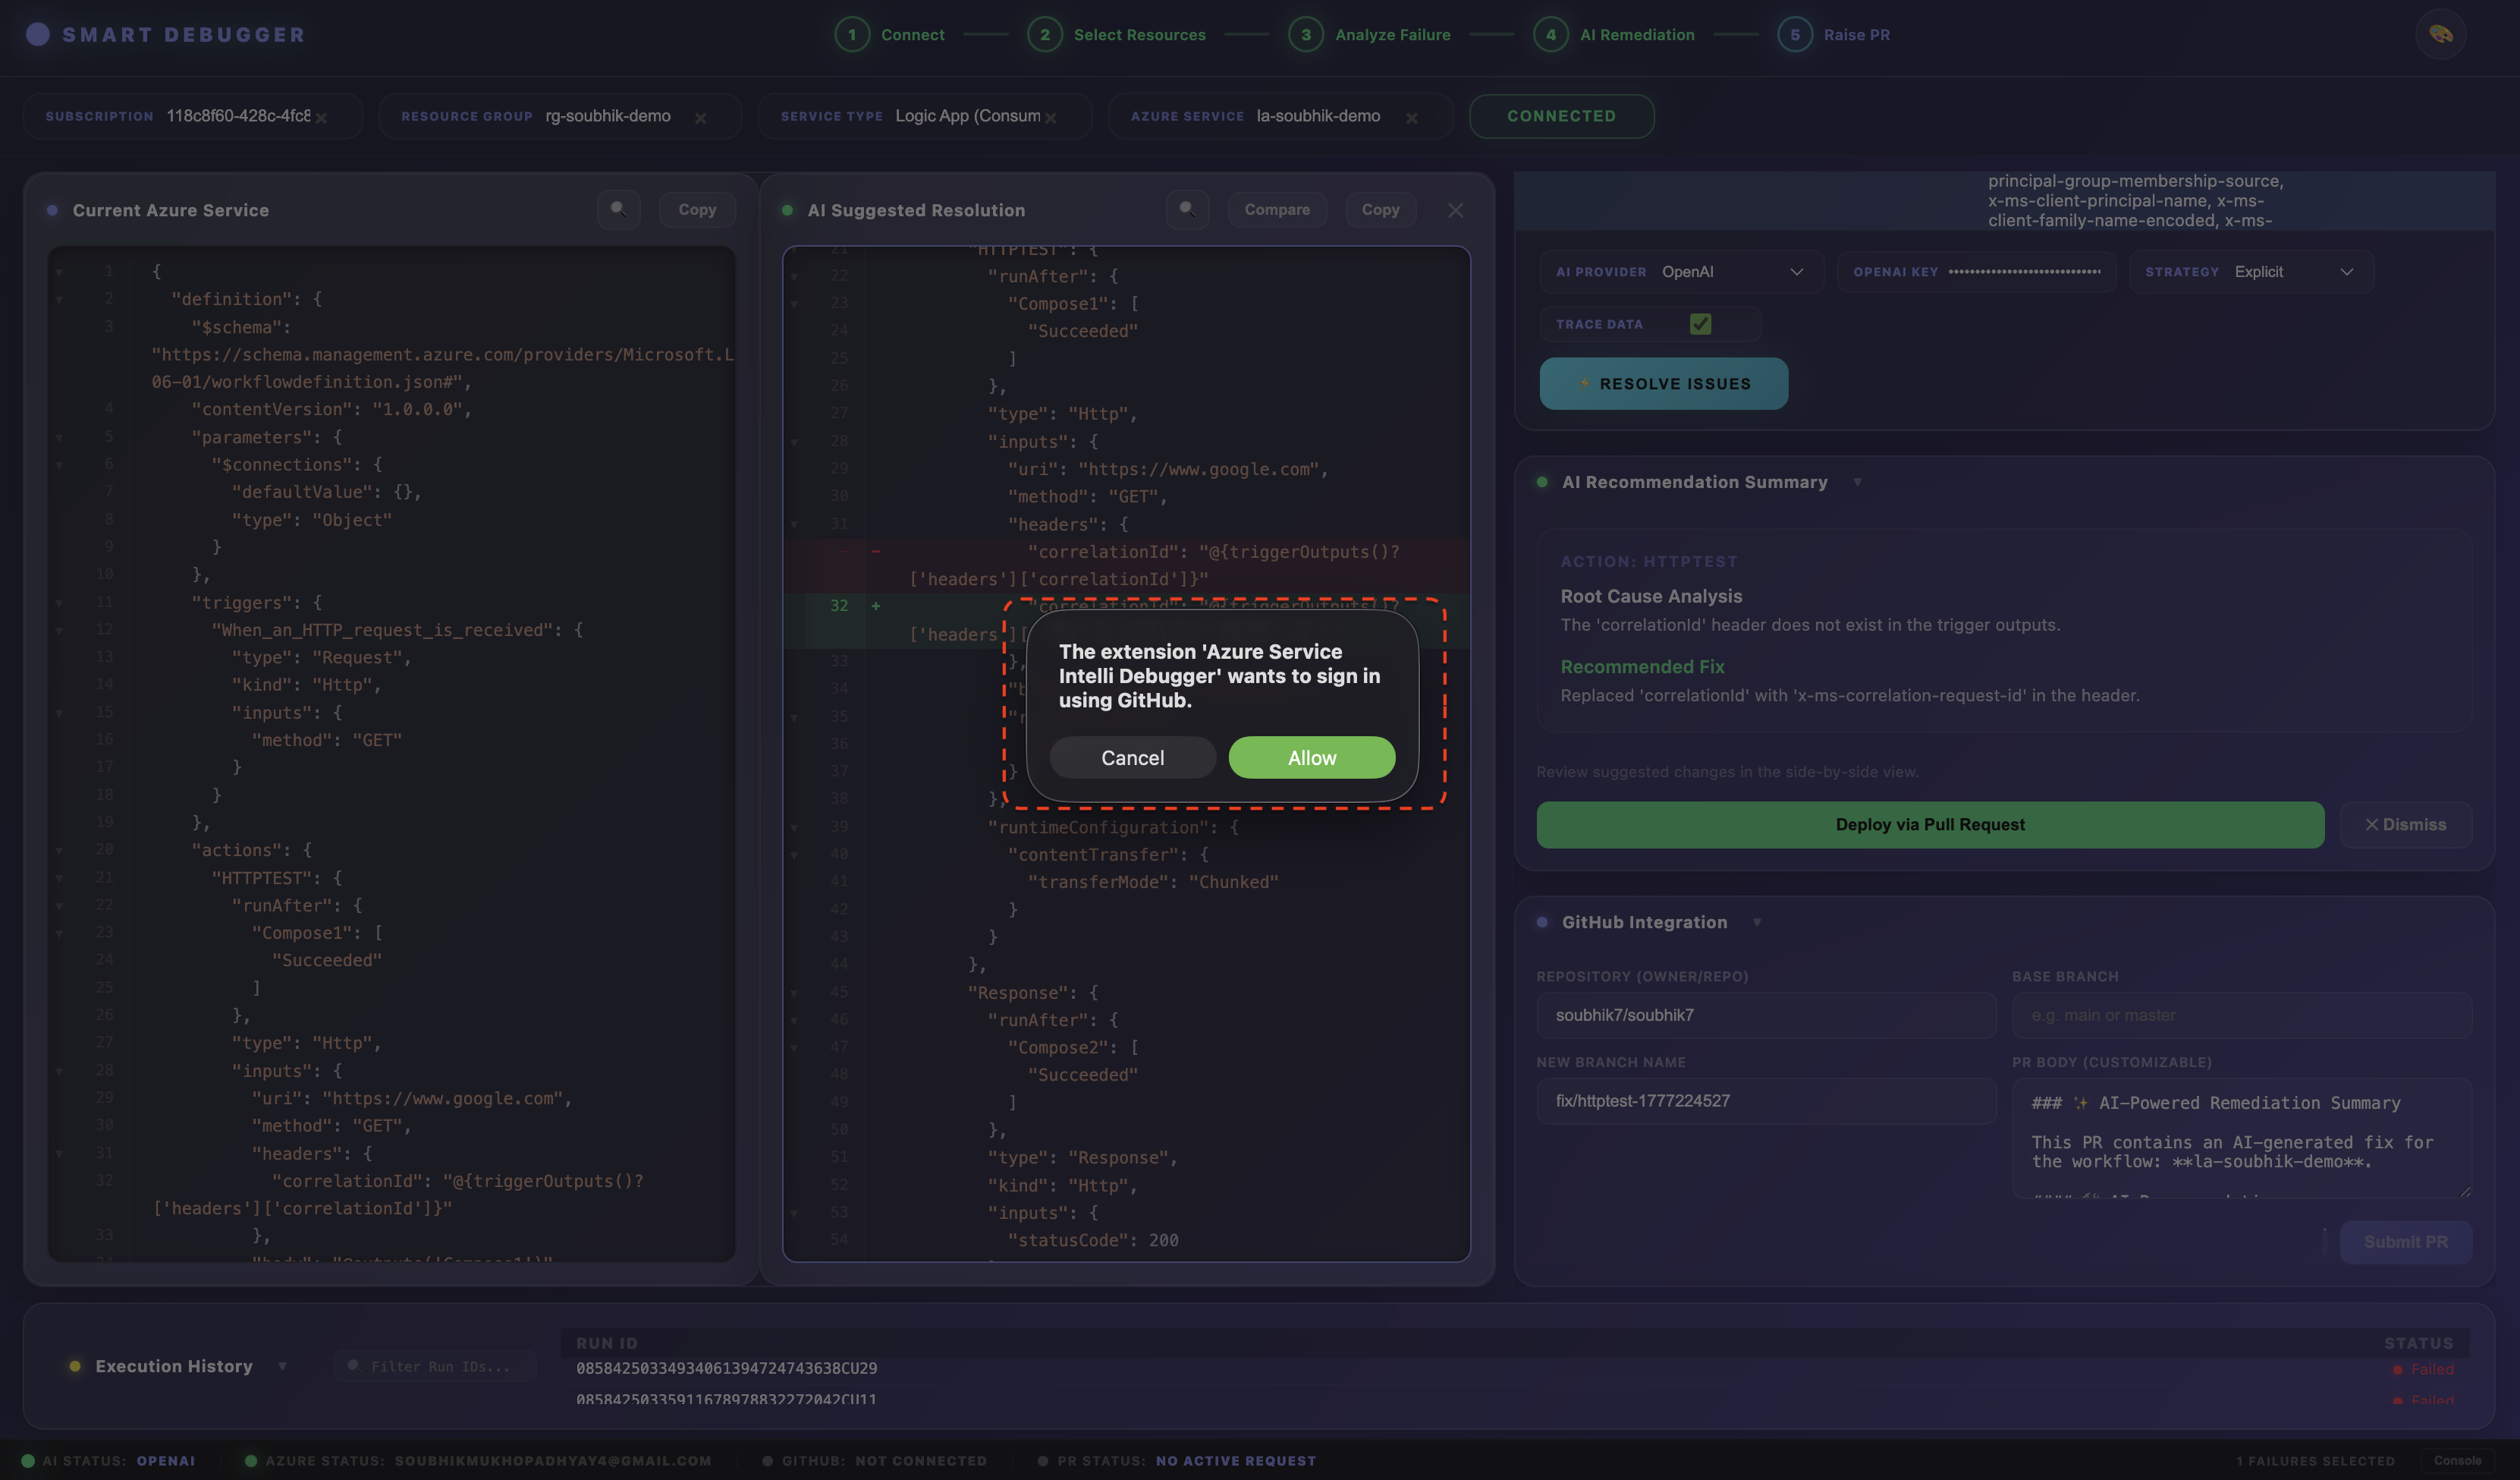Image resolution: width=2520 pixels, height=1480 pixels.
Task: Open search in Current Azure Service panel
Action: tap(618, 209)
